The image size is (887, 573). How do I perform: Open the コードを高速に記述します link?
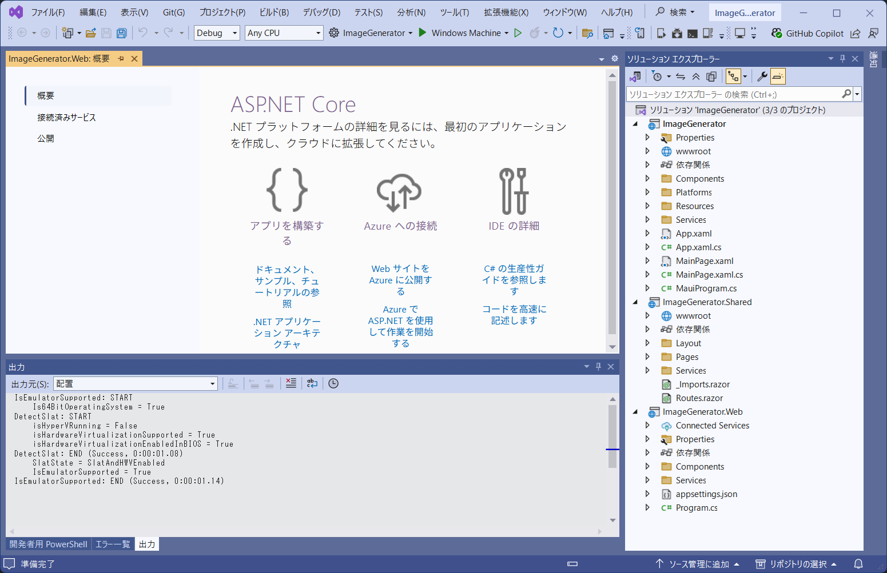514,315
